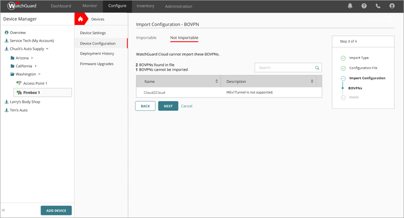The height and width of the screenshot is (218, 404).
Task: Click the BACK button
Action: click(x=145, y=106)
